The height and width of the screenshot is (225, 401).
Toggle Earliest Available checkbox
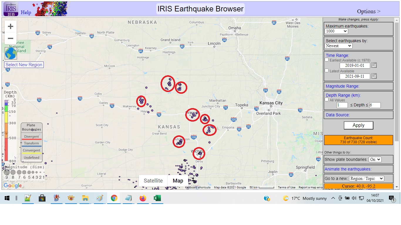pos(327,60)
